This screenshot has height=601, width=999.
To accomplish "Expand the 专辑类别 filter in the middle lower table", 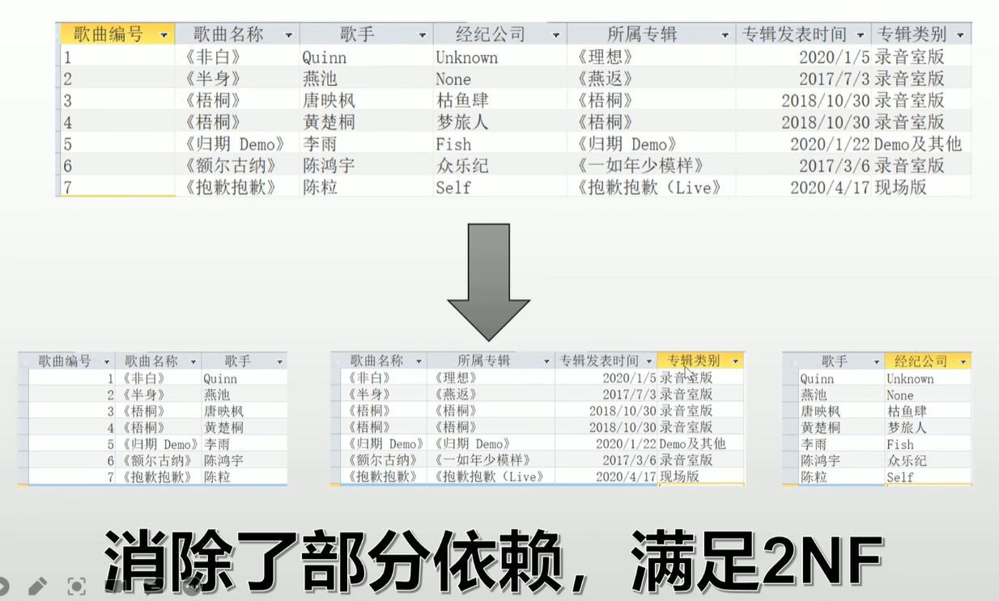I will (x=735, y=361).
